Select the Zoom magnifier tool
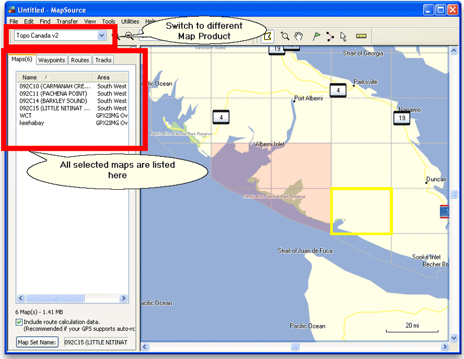The height and width of the screenshot is (359, 464). click(285, 36)
